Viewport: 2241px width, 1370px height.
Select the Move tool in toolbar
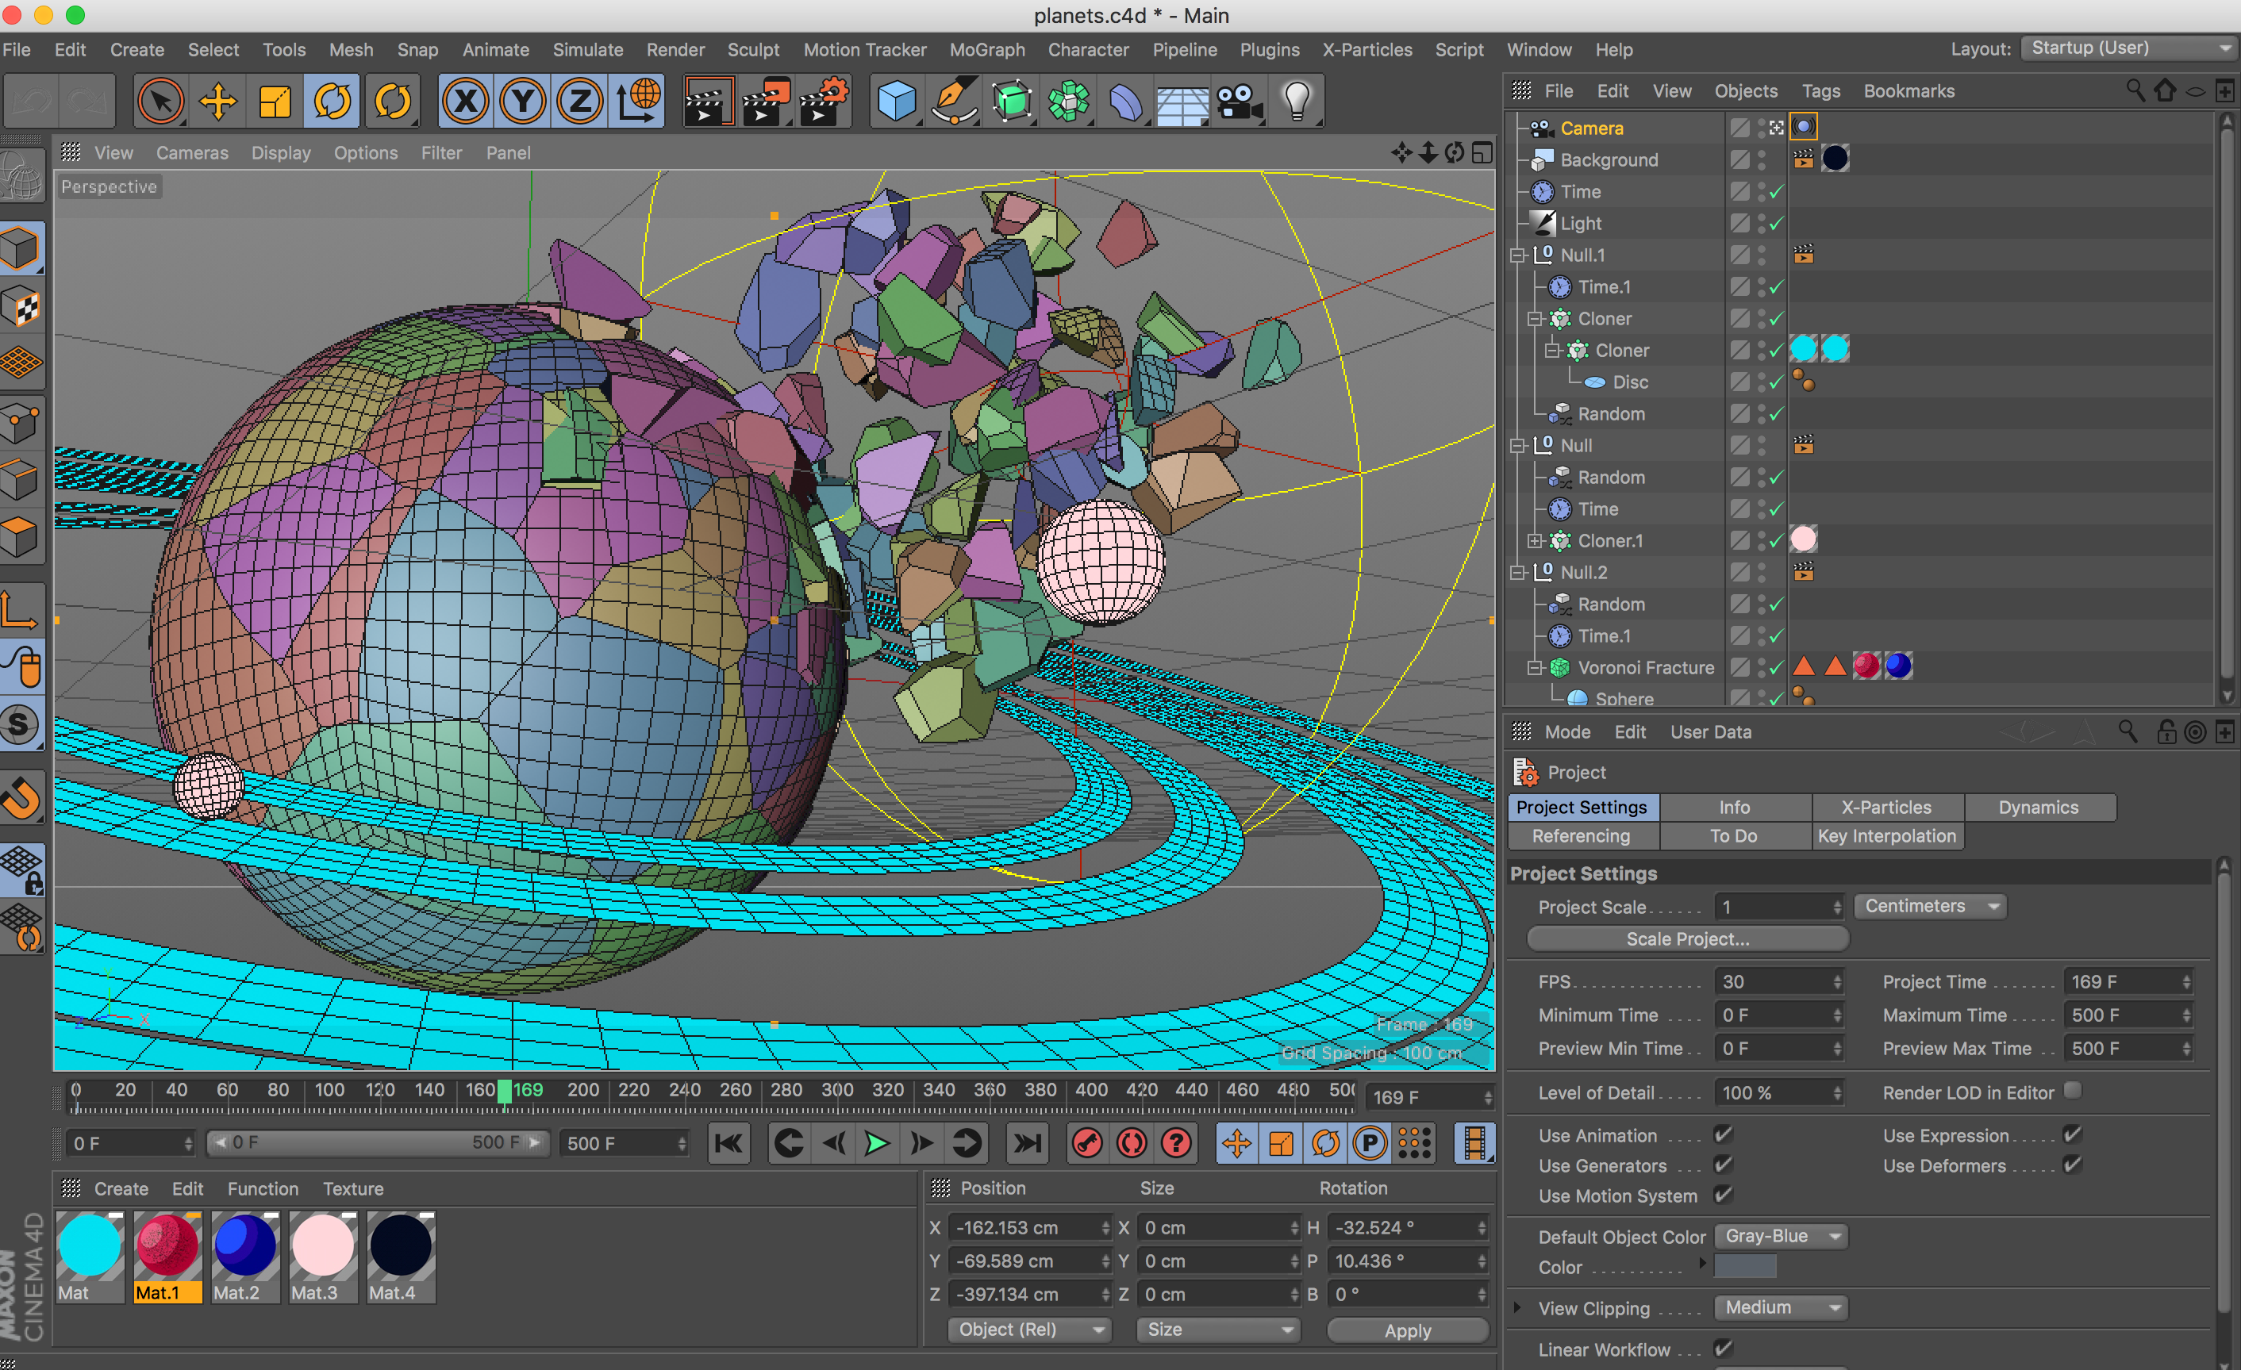(x=218, y=101)
